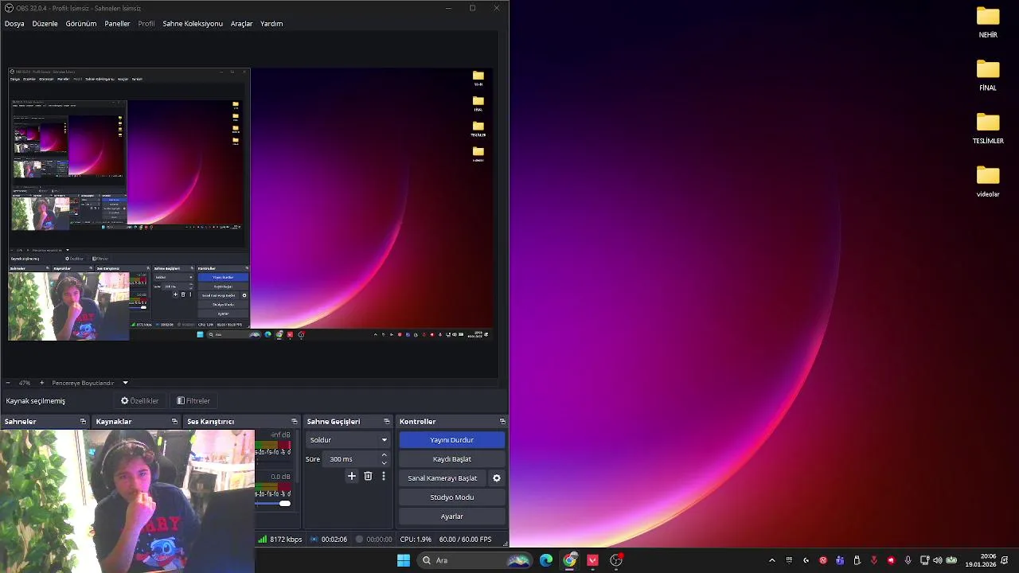Open the taskbar clock showing 20:06
1019x573 pixels.
point(980,560)
